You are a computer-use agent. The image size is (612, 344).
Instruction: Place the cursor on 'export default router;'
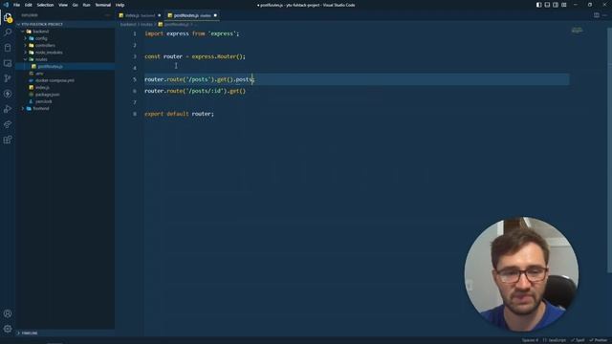179,114
